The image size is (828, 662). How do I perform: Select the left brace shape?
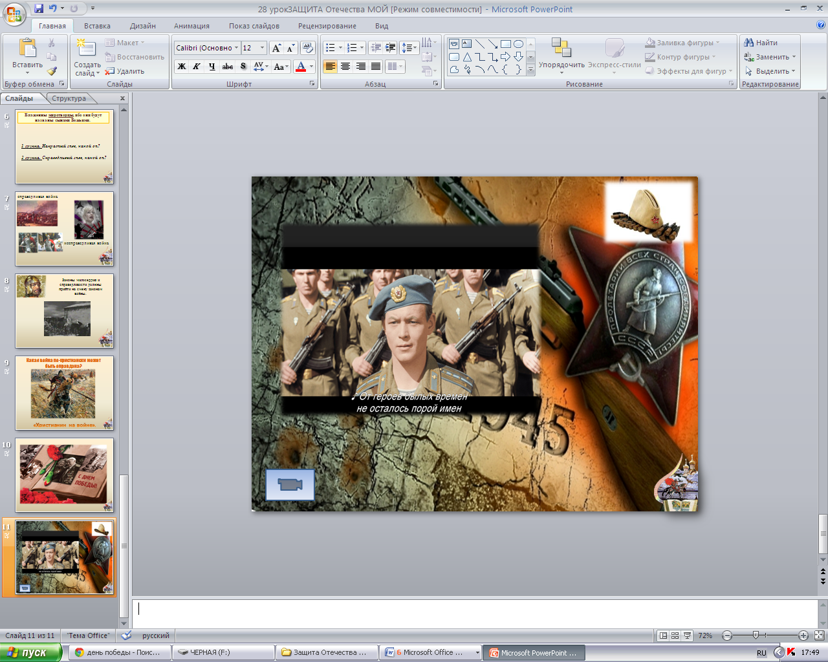(x=506, y=70)
